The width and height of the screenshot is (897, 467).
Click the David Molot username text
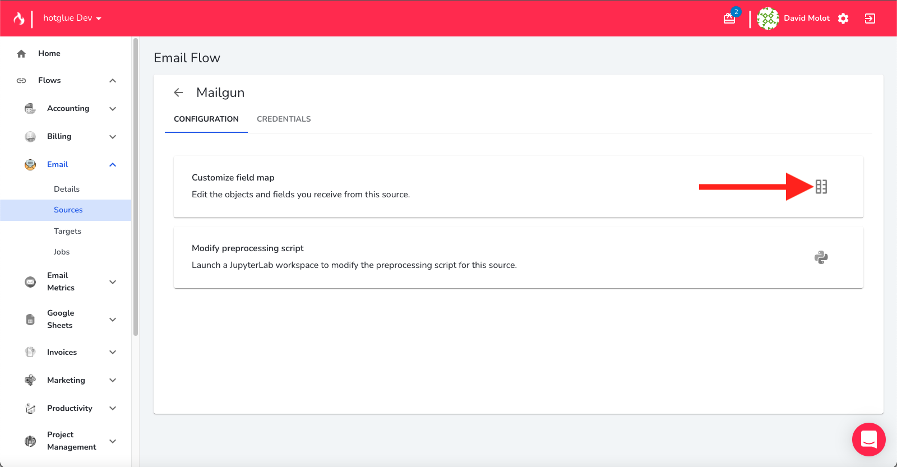pos(807,19)
